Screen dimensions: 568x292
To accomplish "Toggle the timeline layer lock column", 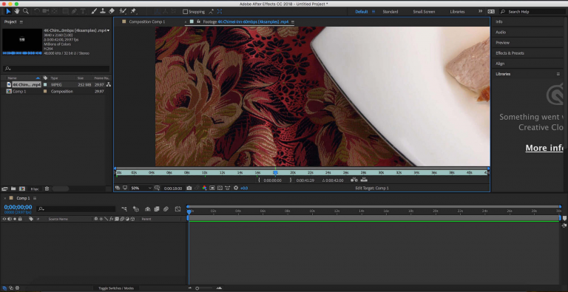I will (19, 219).
